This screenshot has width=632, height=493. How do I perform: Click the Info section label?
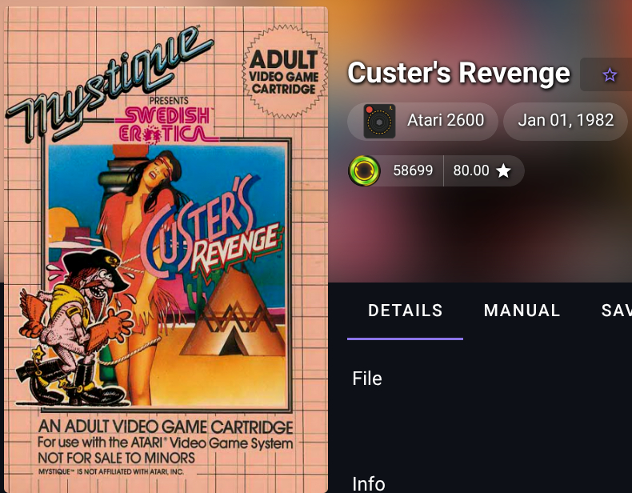tap(368, 483)
